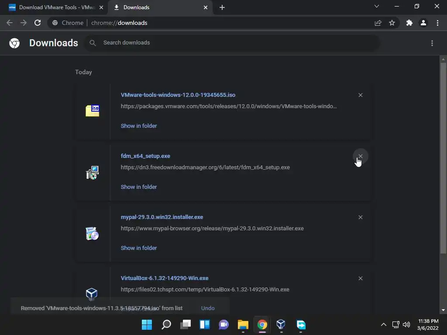Open the network status tray icon
This screenshot has width=447, height=335.
coord(395,325)
